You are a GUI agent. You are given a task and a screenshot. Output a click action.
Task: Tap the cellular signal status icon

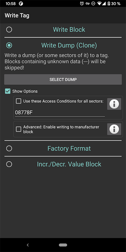click(104, 3)
